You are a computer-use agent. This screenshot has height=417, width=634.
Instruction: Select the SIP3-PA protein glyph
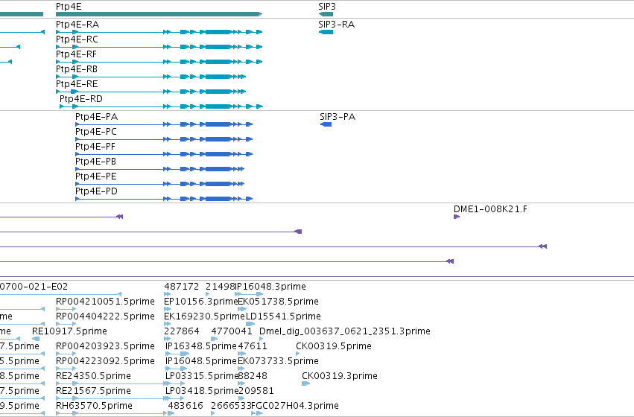pyautogui.click(x=326, y=124)
